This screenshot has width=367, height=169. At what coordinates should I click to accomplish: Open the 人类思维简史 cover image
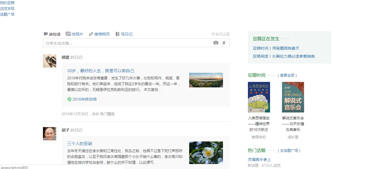click(x=259, y=97)
